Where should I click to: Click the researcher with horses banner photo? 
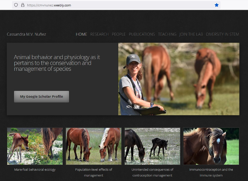[179, 79]
